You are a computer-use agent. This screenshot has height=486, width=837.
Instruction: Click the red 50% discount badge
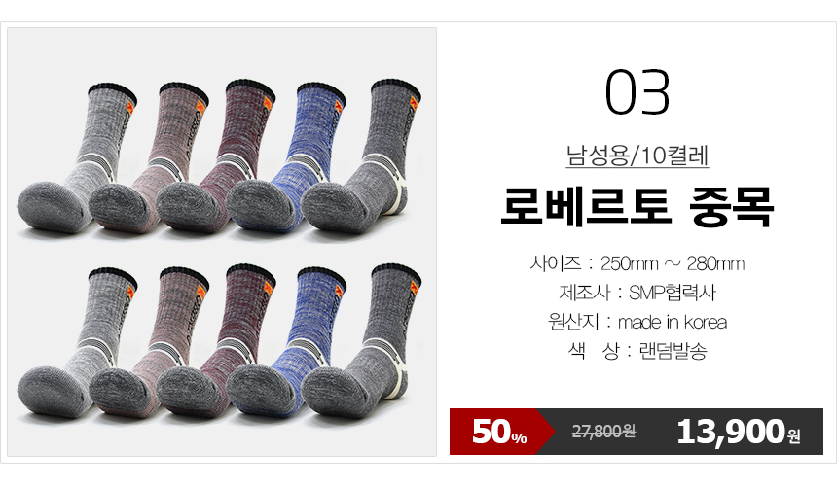click(x=500, y=432)
